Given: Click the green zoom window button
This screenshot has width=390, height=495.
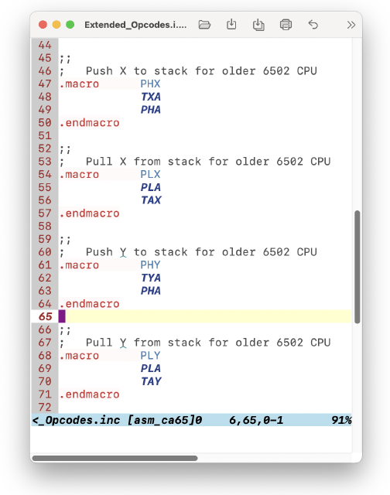Looking at the screenshot, I should (70, 25).
